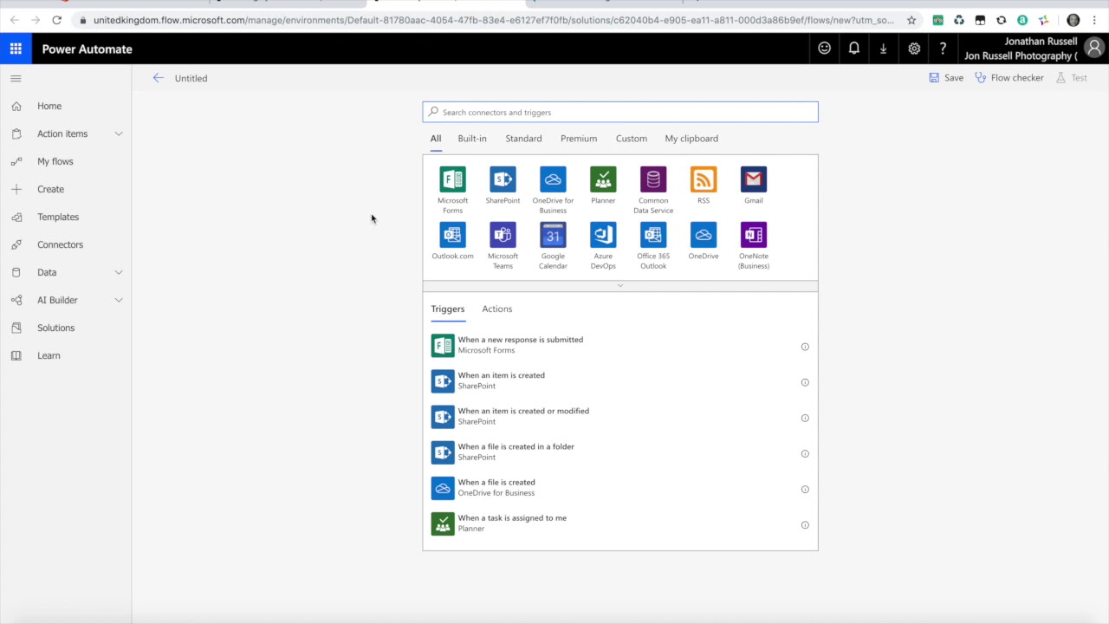Click the browser address bar
The image size is (1109, 624).
494,20
